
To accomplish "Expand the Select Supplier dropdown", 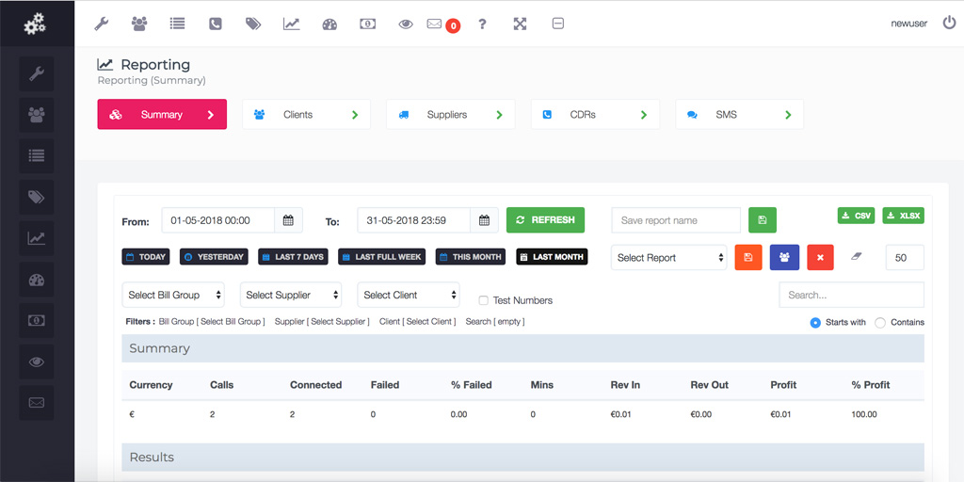I will (291, 295).
